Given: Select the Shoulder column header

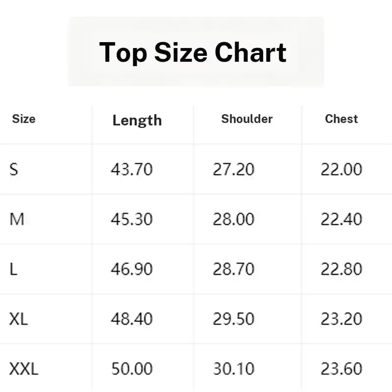Looking at the screenshot, I should (x=247, y=119).
